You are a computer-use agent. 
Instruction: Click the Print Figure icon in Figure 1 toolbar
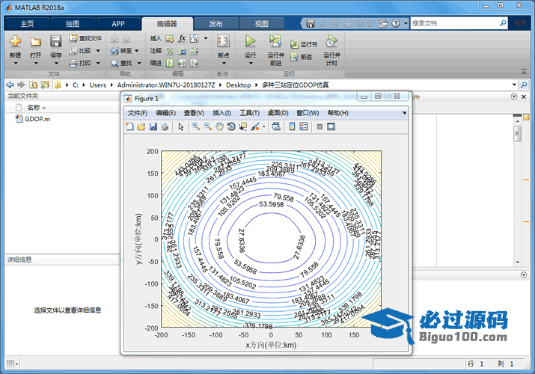(165, 127)
